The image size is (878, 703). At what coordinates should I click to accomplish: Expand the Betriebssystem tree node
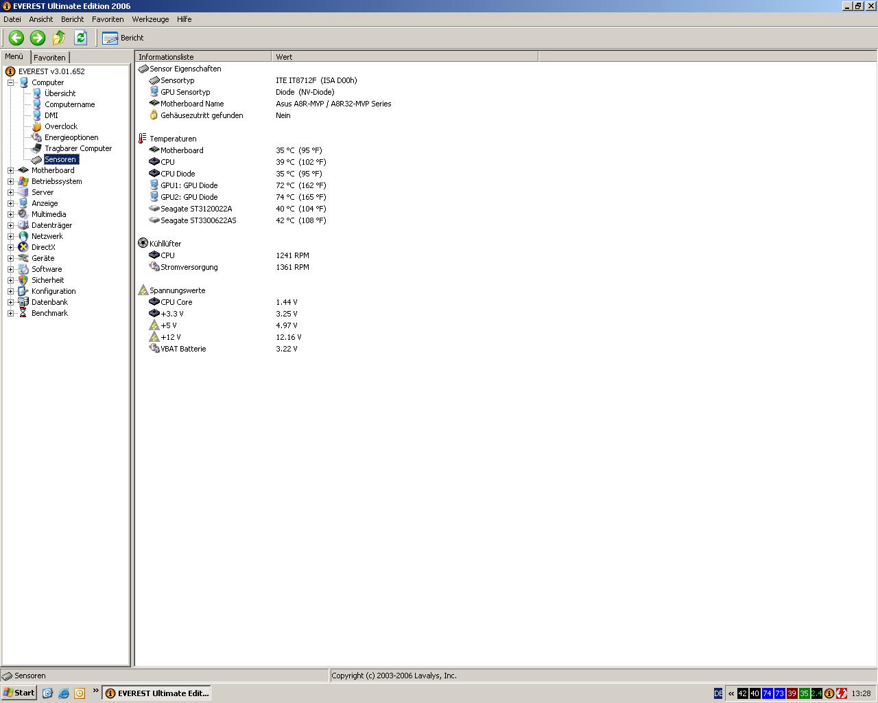11,181
